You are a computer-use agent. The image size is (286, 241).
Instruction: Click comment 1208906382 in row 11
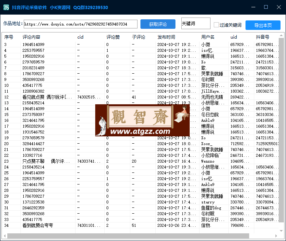click(34, 91)
